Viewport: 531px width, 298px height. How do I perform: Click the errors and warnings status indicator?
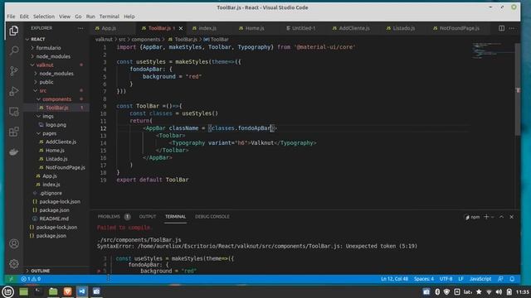pyautogui.click(x=31, y=279)
